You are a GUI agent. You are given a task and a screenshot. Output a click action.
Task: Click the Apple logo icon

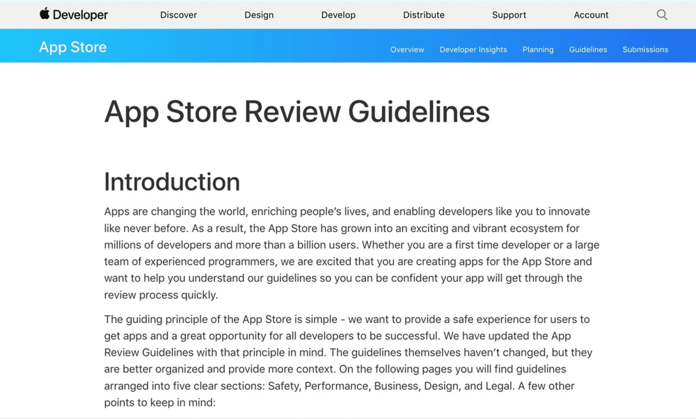point(44,14)
